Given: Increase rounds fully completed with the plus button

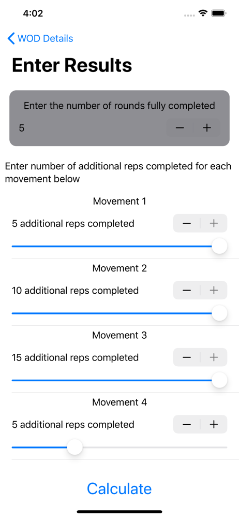Looking at the screenshot, I should point(207,127).
